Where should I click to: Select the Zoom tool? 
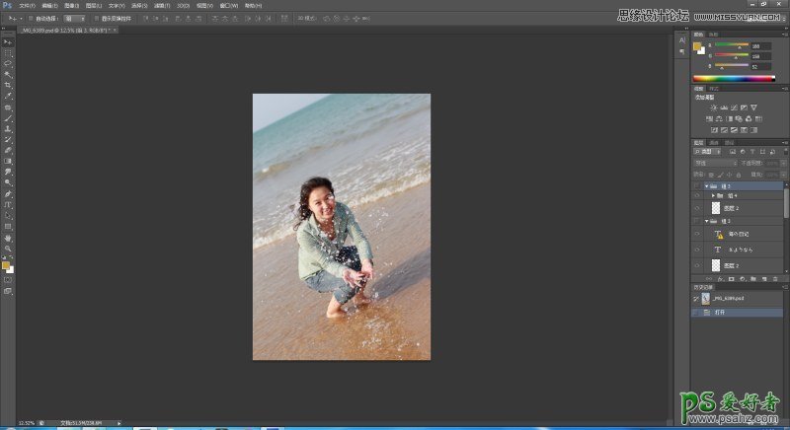tap(8, 249)
